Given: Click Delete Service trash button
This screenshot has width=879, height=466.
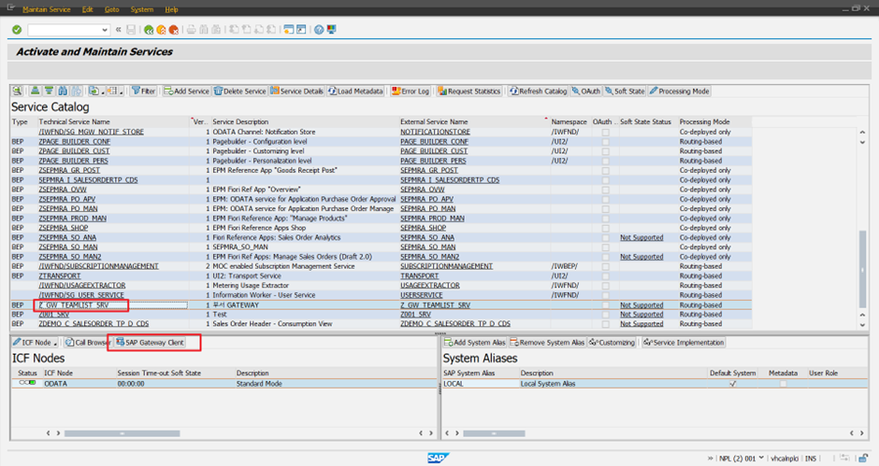Looking at the screenshot, I should (x=240, y=91).
